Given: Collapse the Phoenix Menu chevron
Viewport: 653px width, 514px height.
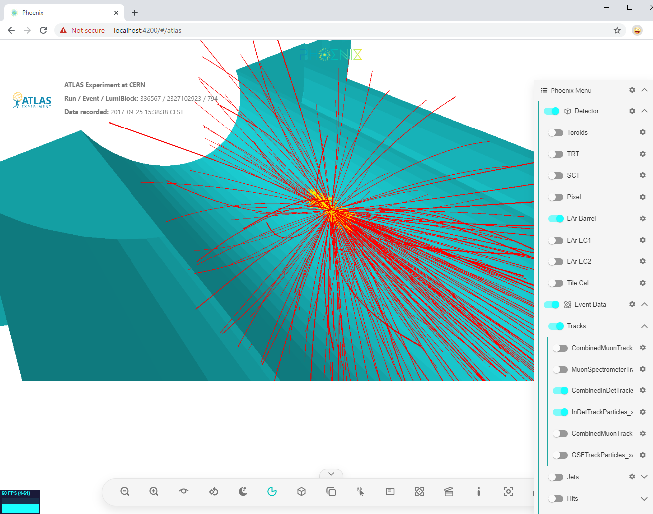Looking at the screenshot, I should pos(644,90).
